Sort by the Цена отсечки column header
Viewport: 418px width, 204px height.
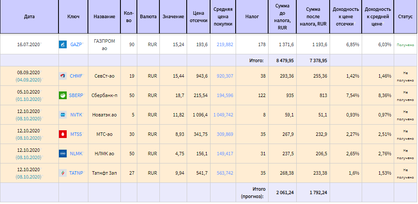(x=198, y=16)
